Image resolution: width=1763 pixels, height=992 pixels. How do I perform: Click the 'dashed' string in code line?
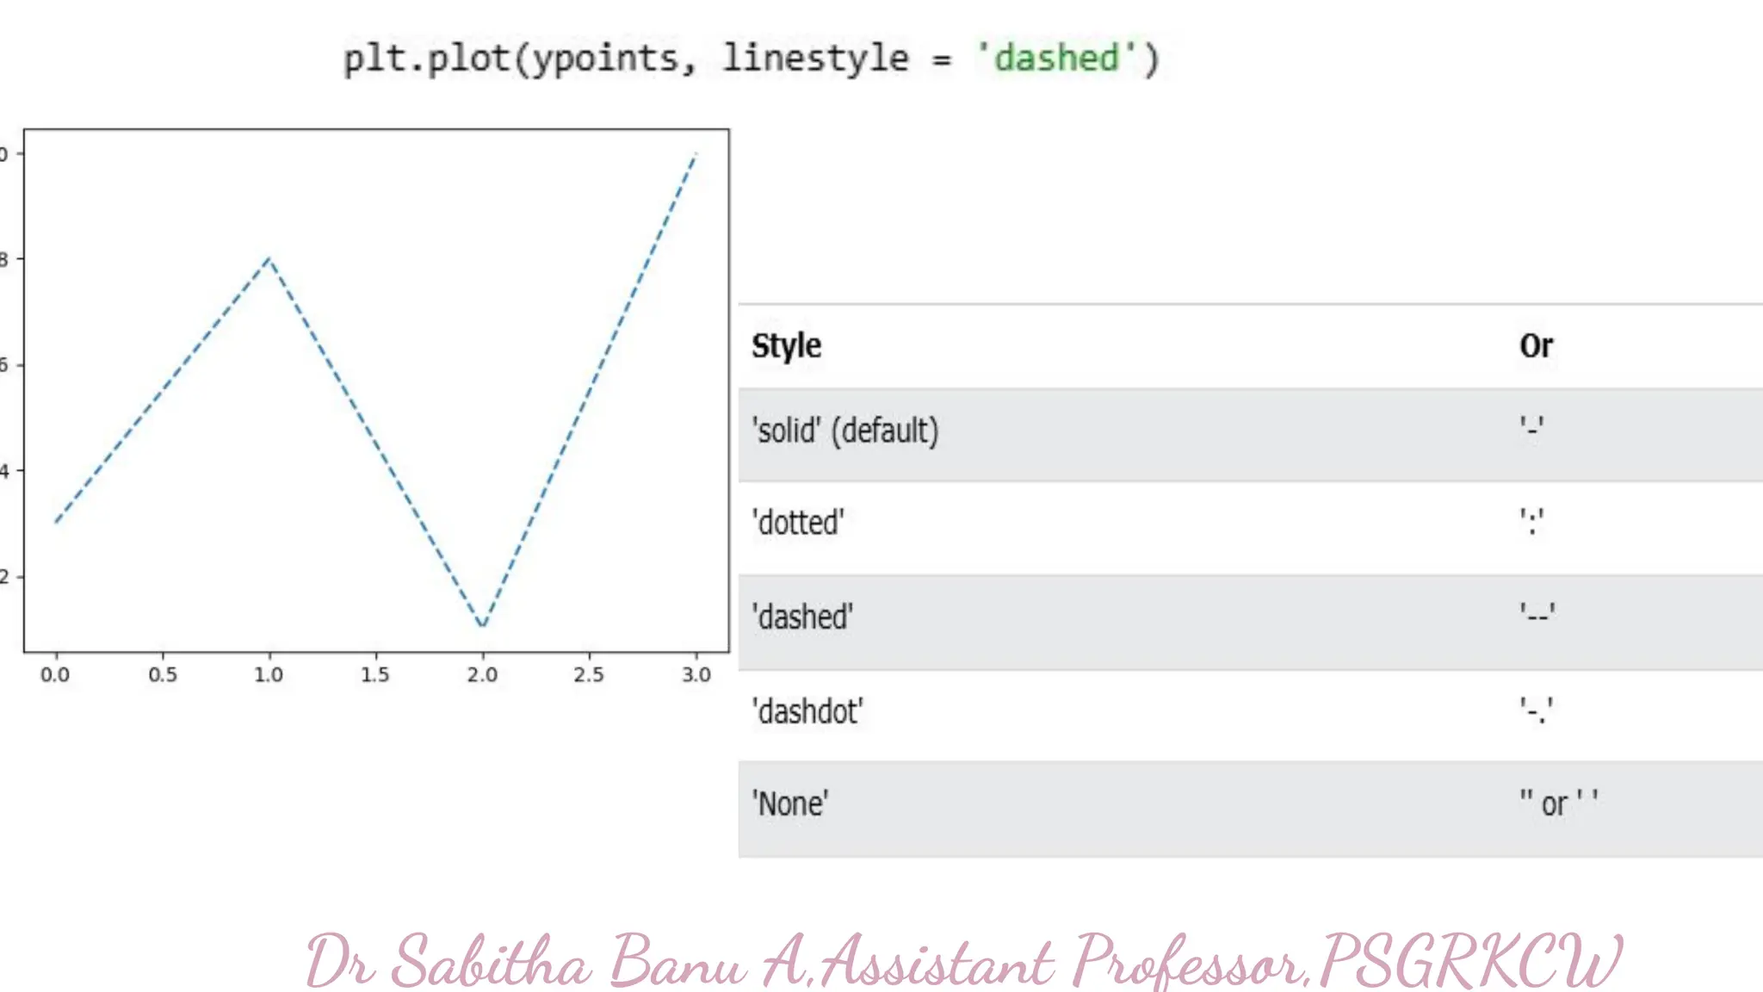(1057, 59)
